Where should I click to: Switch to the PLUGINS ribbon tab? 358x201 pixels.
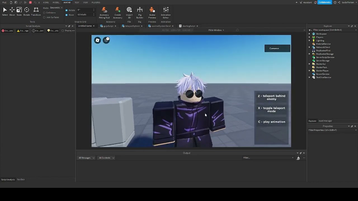pos(96,3)
